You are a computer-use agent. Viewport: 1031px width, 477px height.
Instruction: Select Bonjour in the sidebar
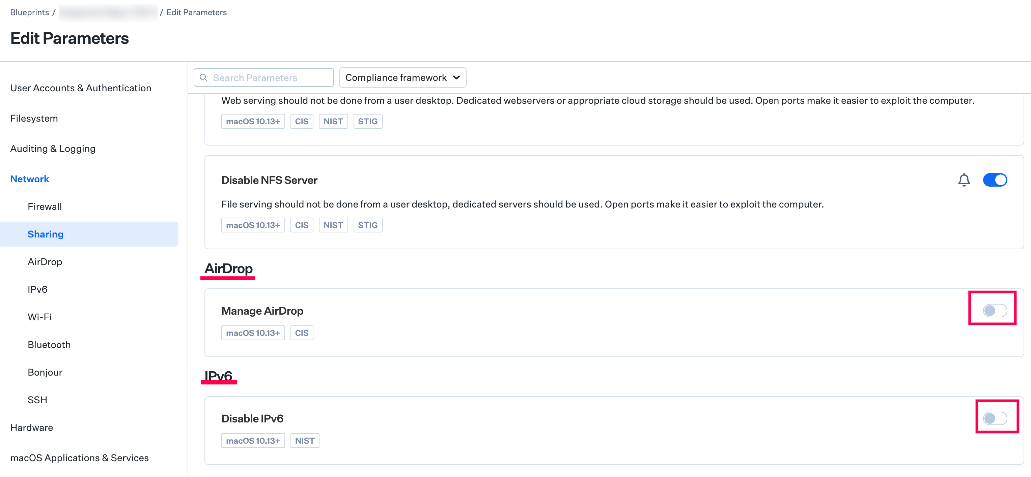[45, 372]
